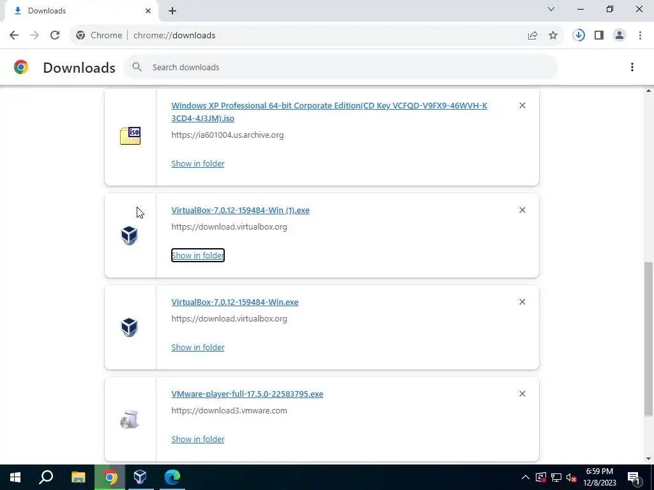
Task: Click the magnifier icon in Search downloads
Action: click(137, 67)
